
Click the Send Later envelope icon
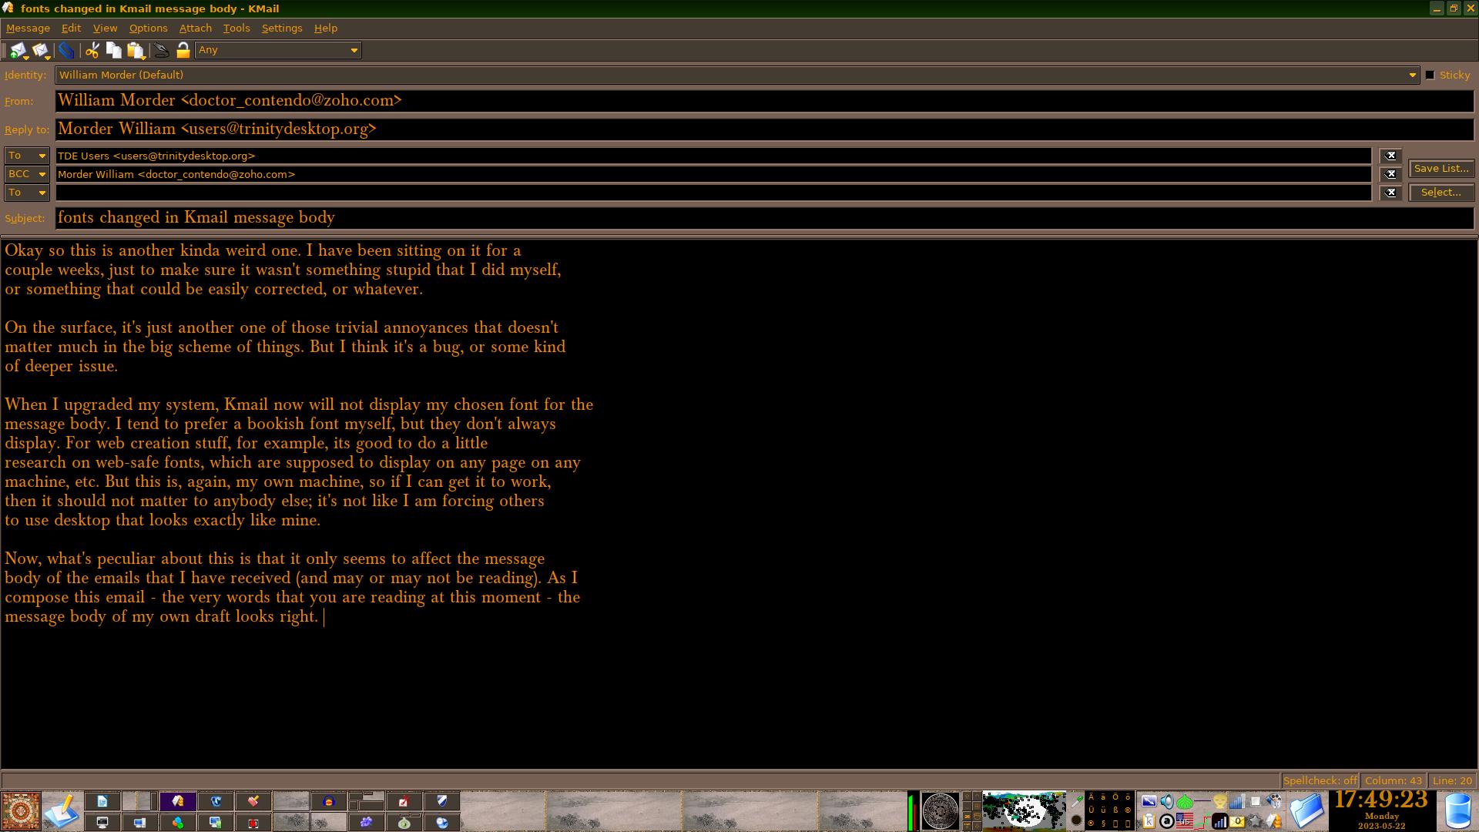pos(41,51)
